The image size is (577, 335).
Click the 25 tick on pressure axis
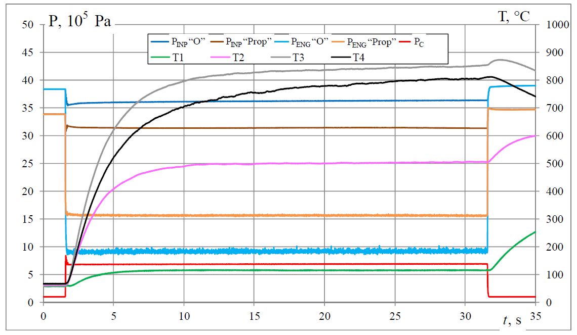point(28,164)
